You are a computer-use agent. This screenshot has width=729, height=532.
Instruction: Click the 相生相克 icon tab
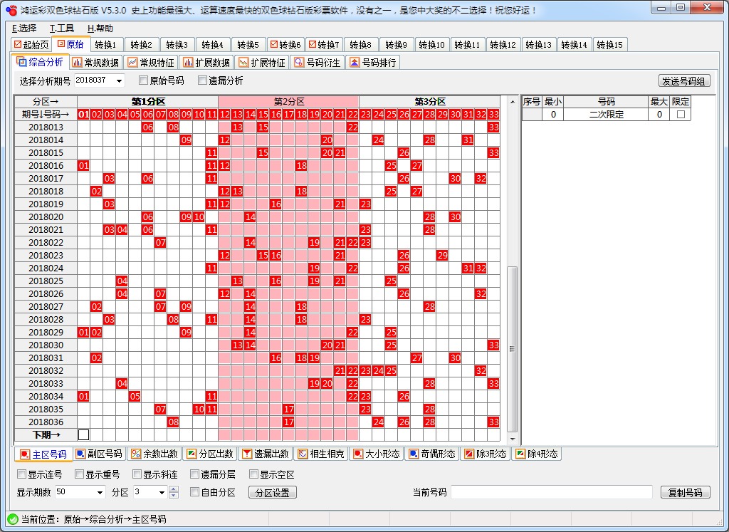(303, 454)
